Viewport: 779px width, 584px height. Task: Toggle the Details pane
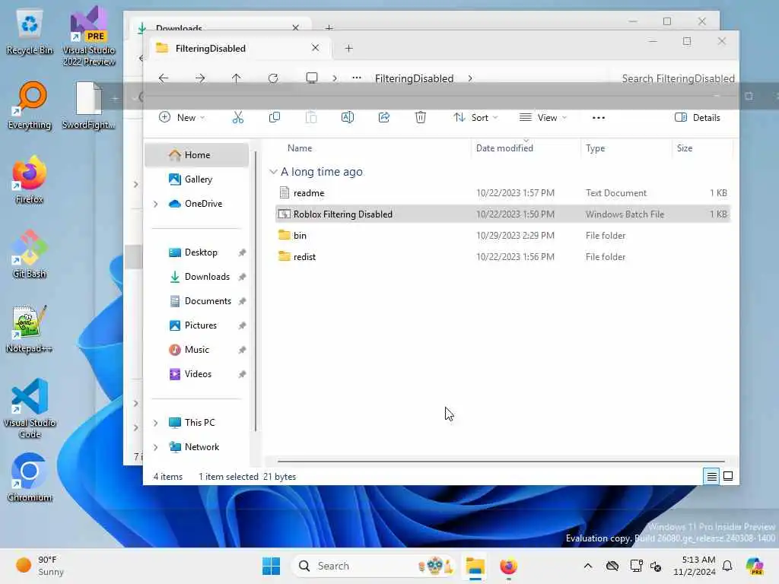[697, 118]
